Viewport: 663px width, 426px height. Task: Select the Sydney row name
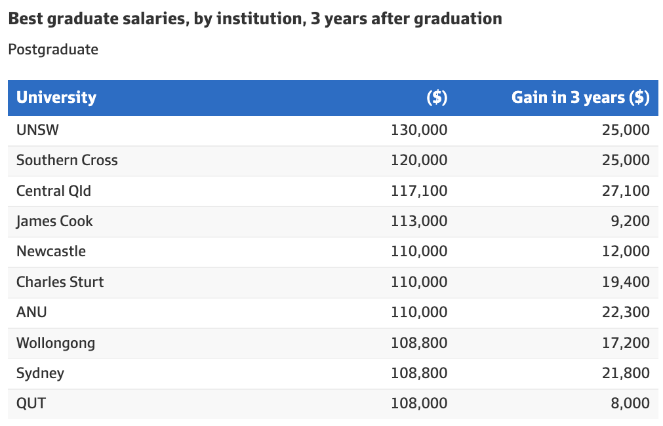(40, 373)
